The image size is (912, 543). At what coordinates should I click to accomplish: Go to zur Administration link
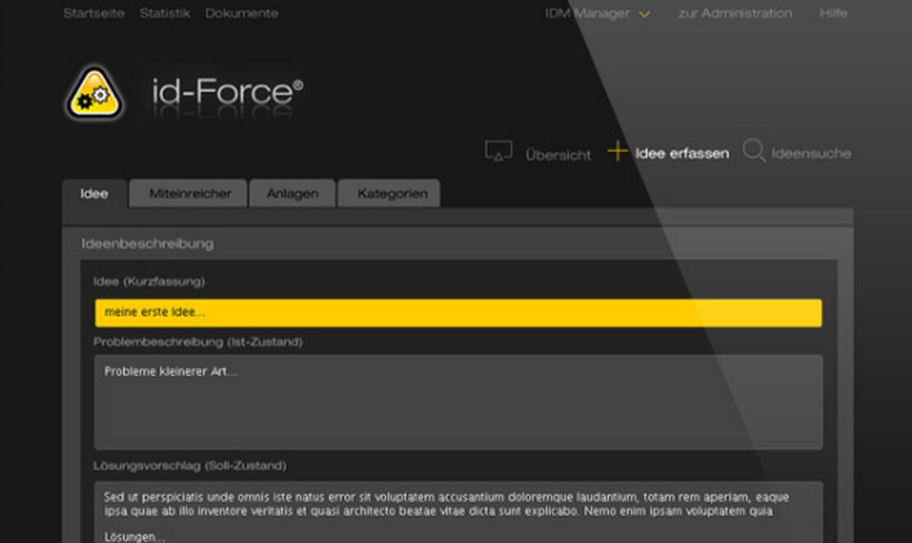click(735, 14)
